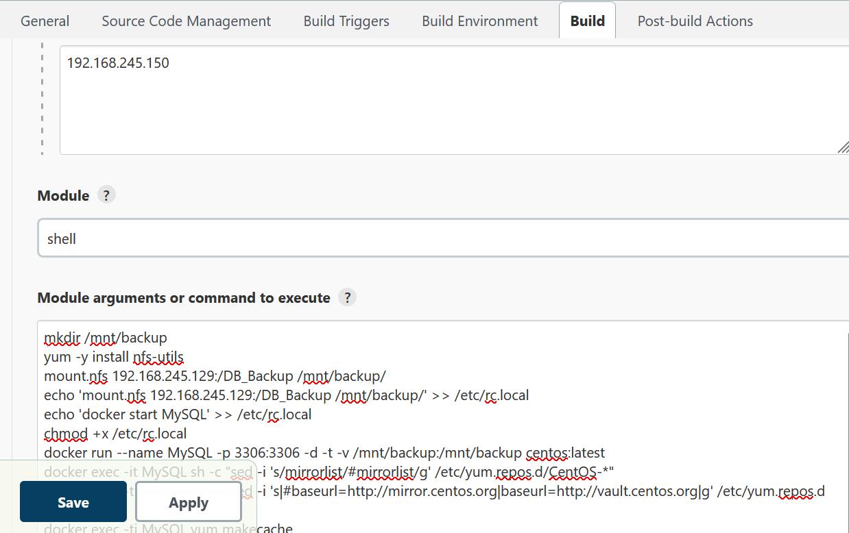Click the 'Module' field label
Image resolution: width=849 pixels, height=533 pixels.
pyautogui.click(x=63, y=195)
